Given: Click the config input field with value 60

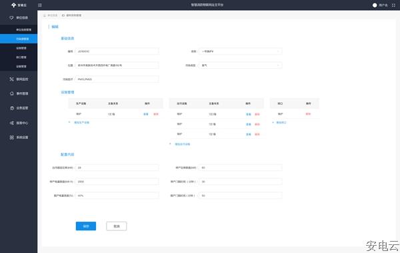Looking at the screenshot, I should click(240, 168).
